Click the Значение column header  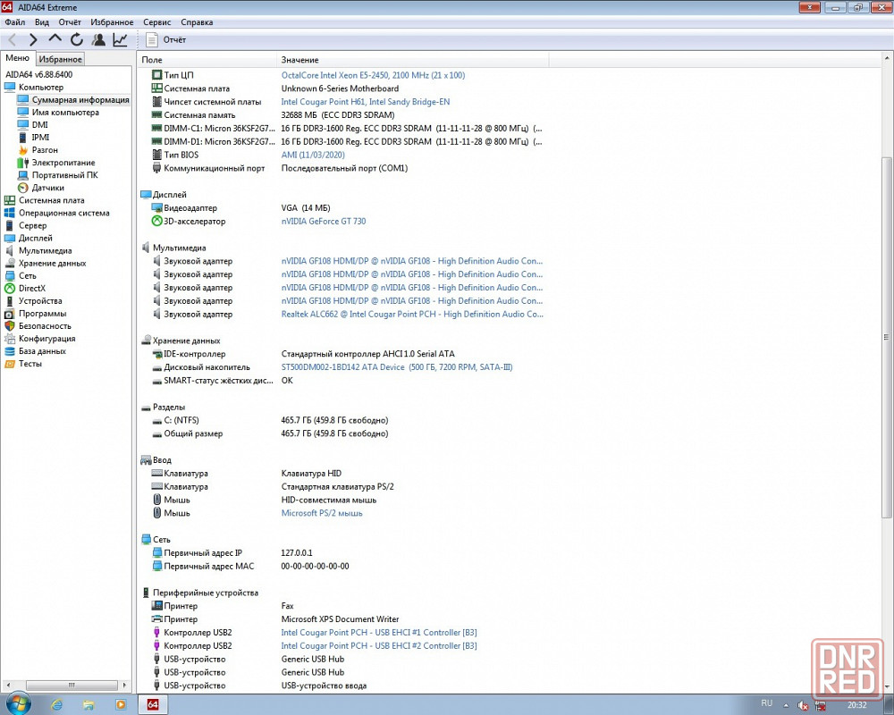[413, 60]
